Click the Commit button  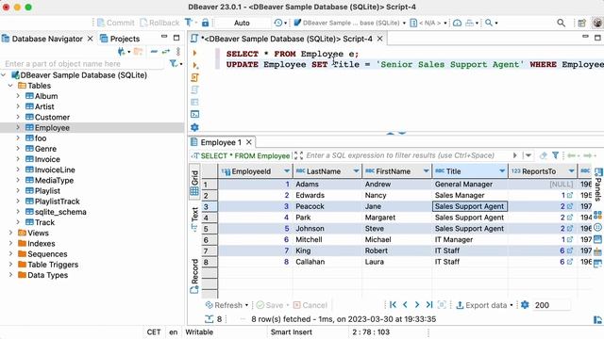(x=115, y=23)
